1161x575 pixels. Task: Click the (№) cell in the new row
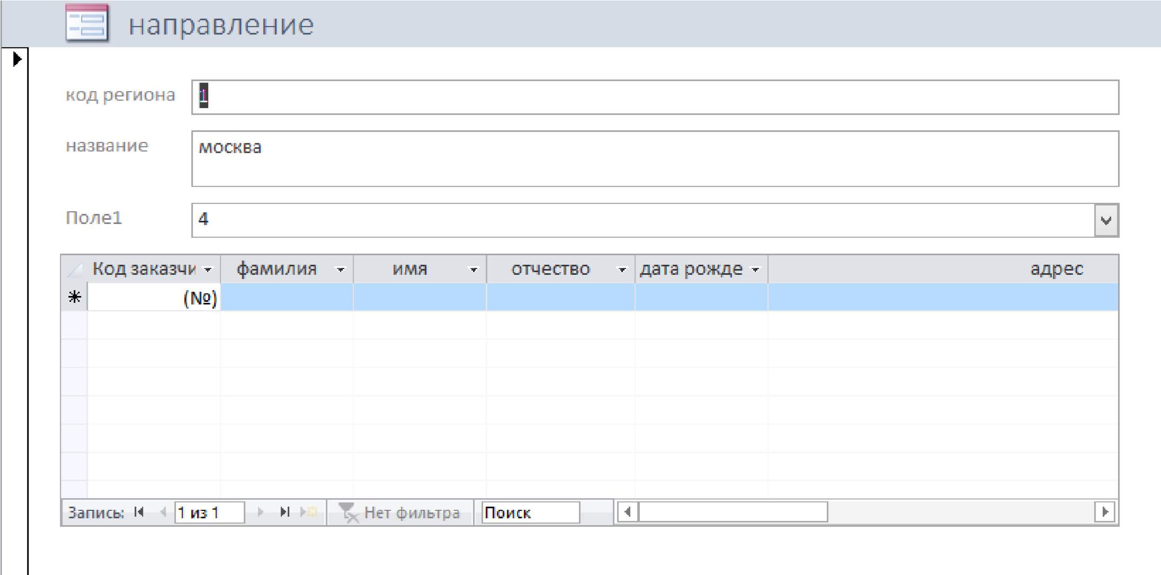(x=154, y=298)
